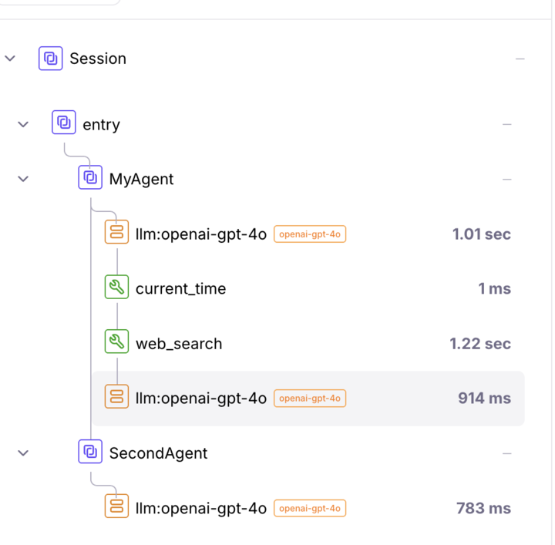This screenshot has height=545, width=555.
Task: Collapse the entry node chevron
Action: (x=23, y=124)
